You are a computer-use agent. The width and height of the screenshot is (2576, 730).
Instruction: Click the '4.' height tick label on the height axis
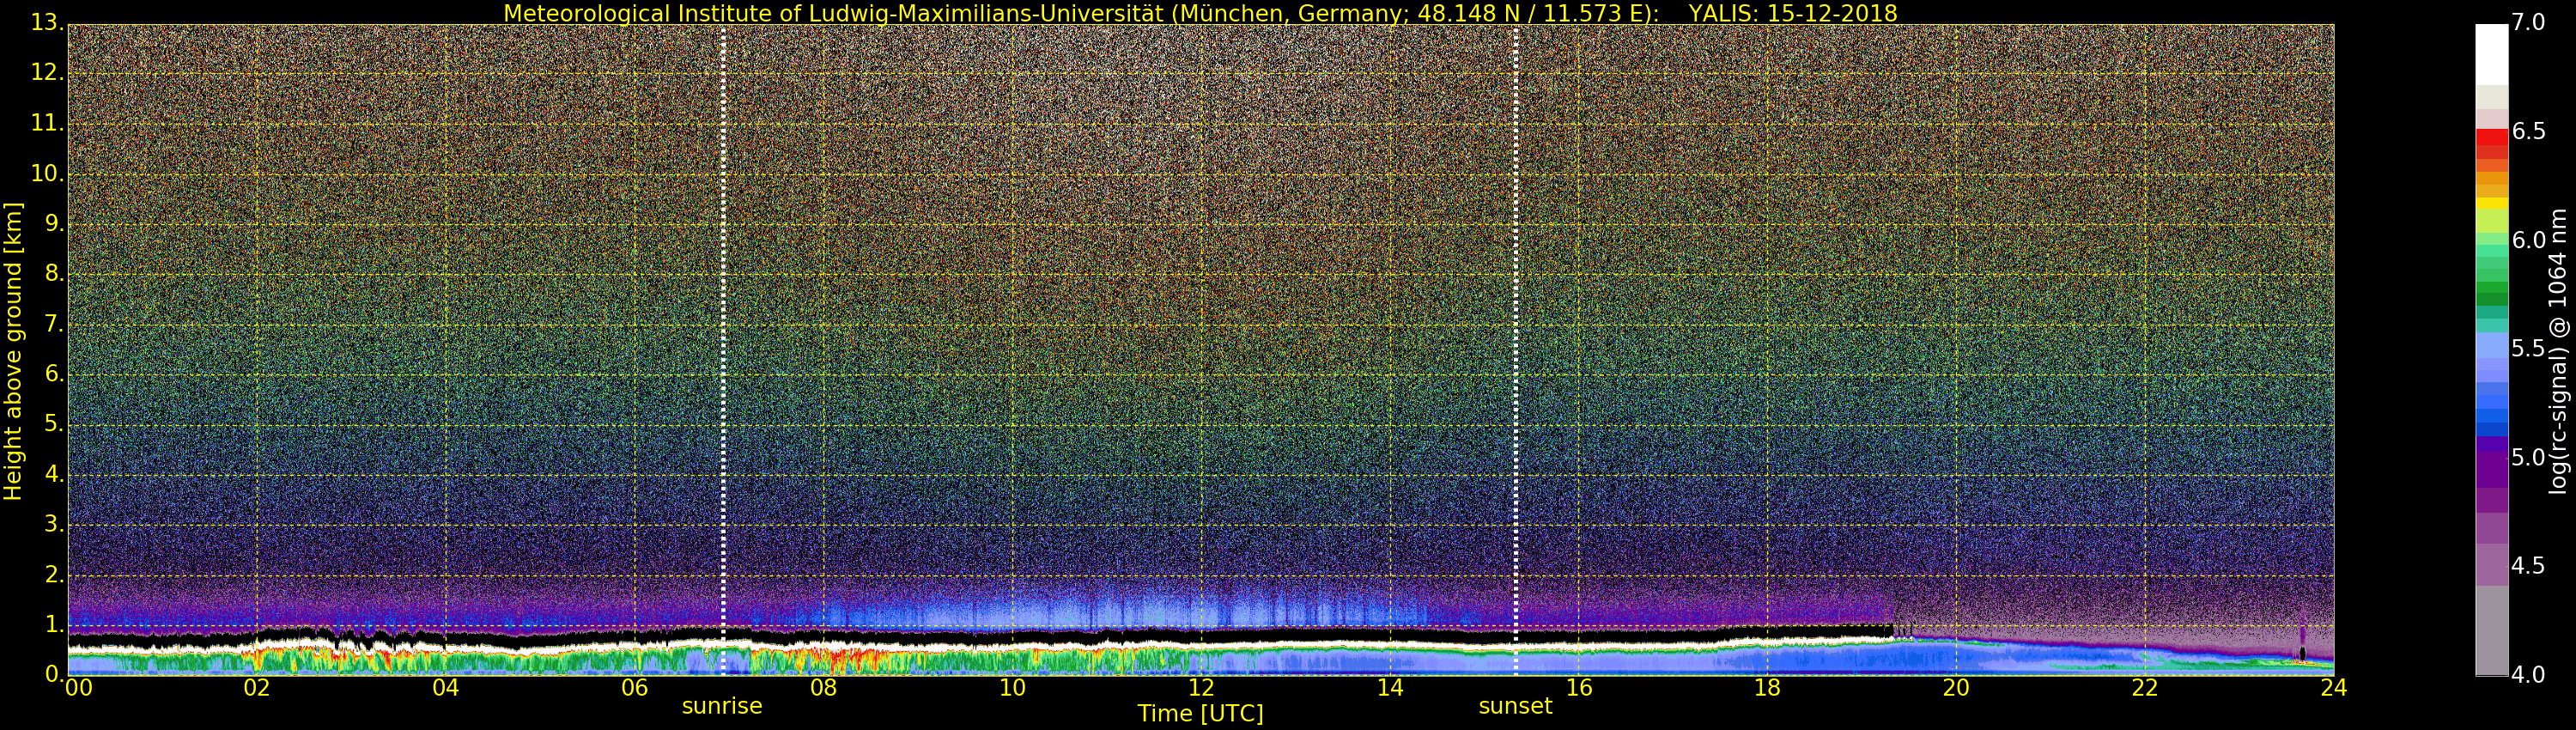click(x=53, y=473)
